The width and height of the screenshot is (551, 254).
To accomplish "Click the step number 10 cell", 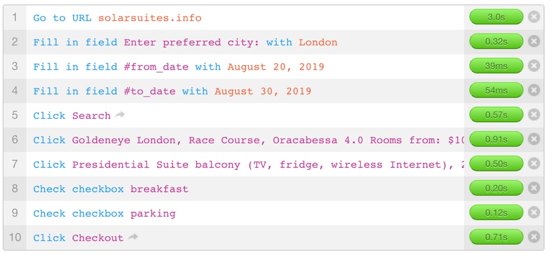I will coord(15,238).
